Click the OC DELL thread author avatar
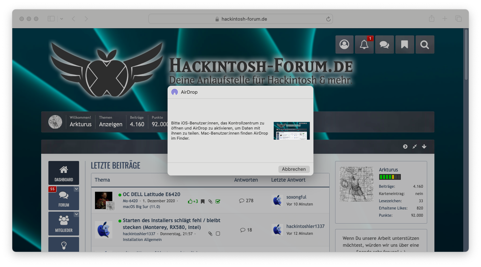 click(x=104, y=200)
